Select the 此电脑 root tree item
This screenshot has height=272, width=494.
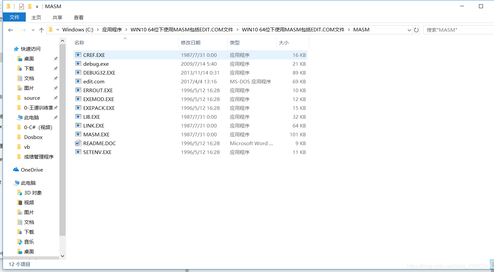[24, 183]
